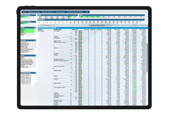This screenshot has height=116, width=169.
Task: Deselect Milano in the Filiale list
Action: pos(28,32)
